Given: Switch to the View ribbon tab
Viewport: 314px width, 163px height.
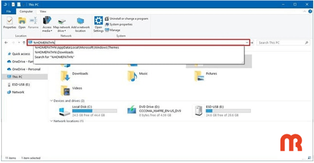Looking at the screenshot, I should (43, 11).
